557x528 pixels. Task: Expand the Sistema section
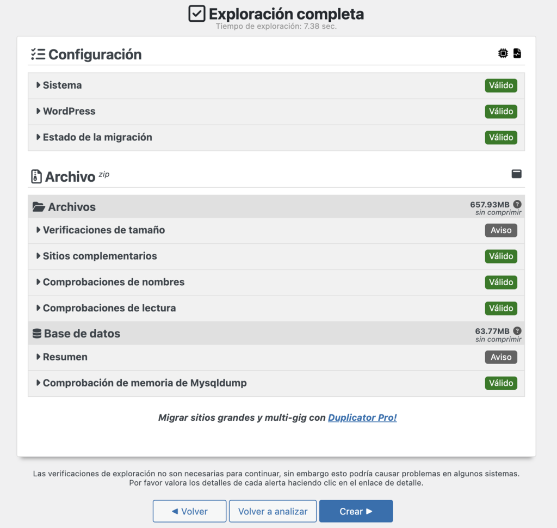point(63,85)
